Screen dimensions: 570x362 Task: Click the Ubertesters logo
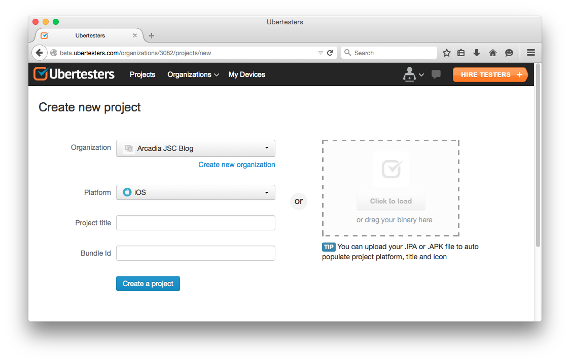(74, 74)
